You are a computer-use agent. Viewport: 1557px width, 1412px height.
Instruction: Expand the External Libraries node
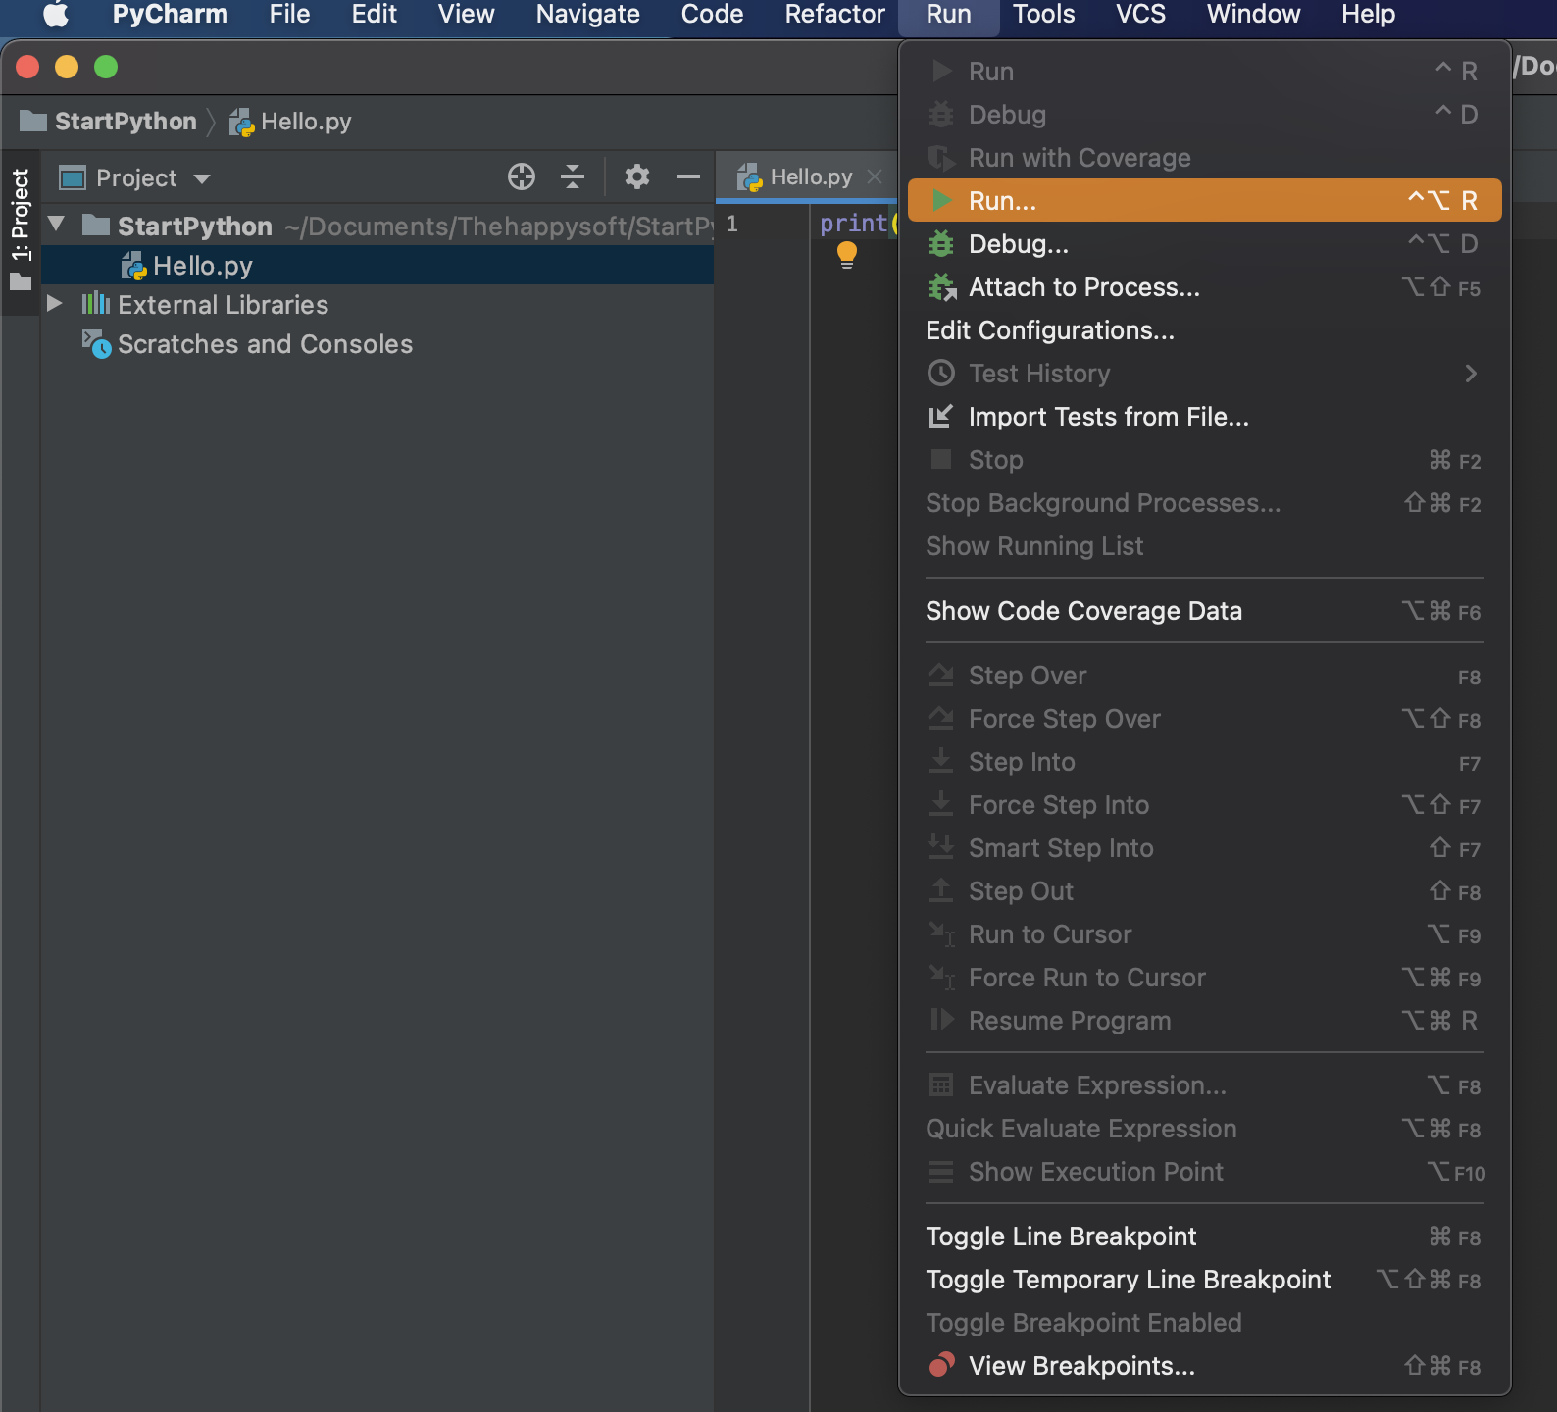click(x=55, y=304)
